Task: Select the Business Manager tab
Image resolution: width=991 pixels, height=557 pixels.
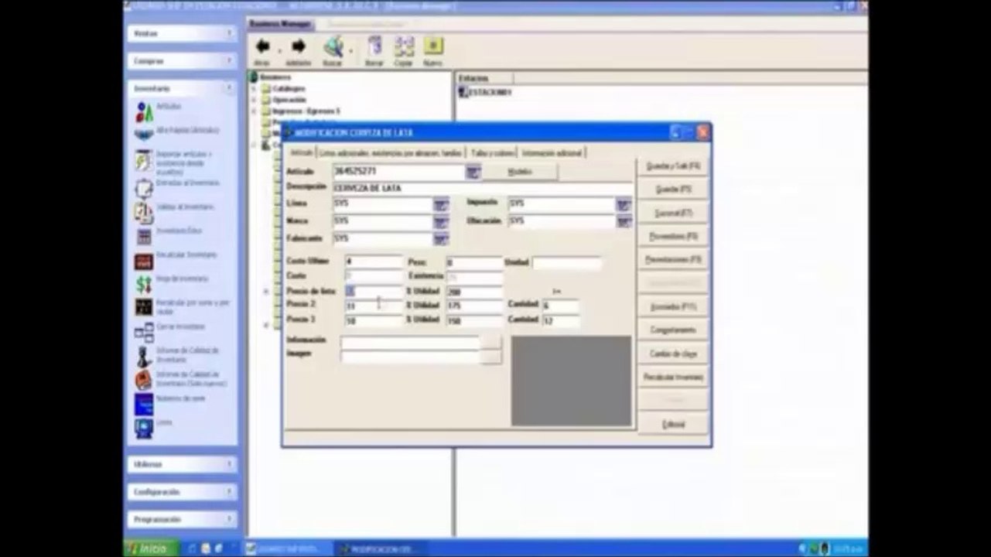Action: coord(279,24)
